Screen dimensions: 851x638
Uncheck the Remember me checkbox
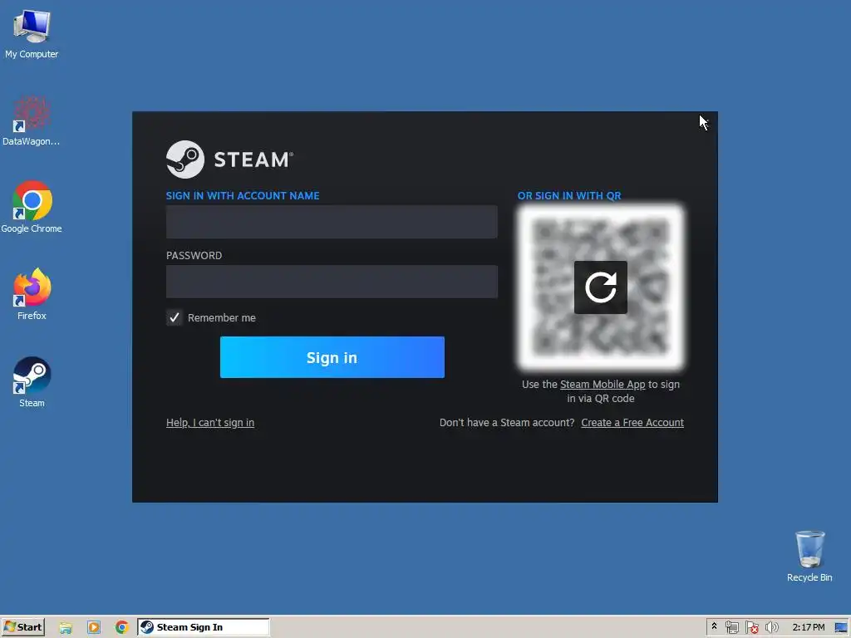click(175, 317)
